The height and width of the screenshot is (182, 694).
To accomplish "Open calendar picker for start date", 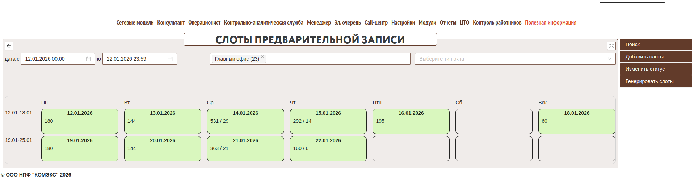I will 88,59.
